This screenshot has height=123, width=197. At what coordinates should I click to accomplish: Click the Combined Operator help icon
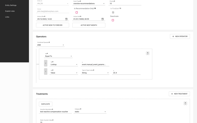tap(49, 42)
